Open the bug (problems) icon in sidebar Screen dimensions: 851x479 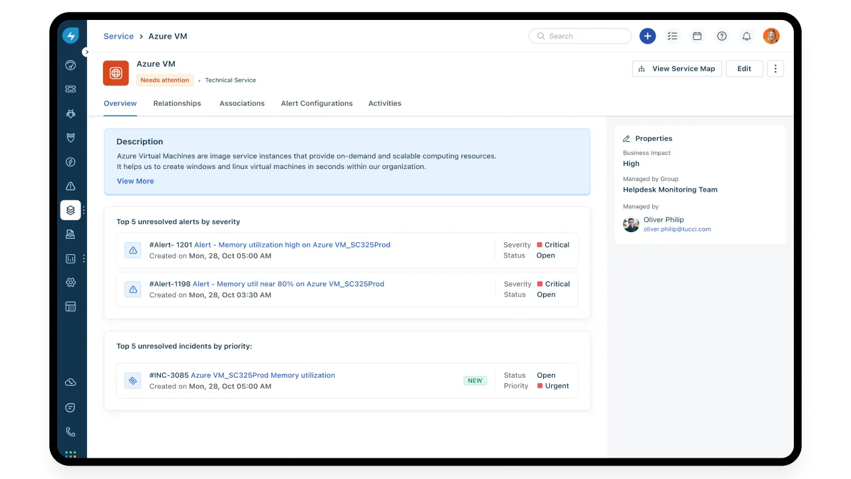coord(70,114)
